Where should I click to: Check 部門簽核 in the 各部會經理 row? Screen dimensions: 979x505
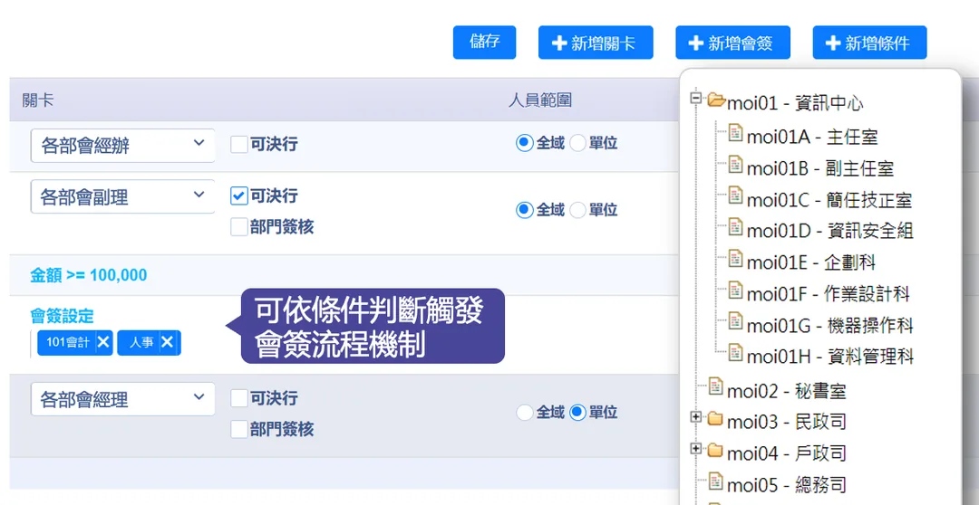(x=239, y=429)
